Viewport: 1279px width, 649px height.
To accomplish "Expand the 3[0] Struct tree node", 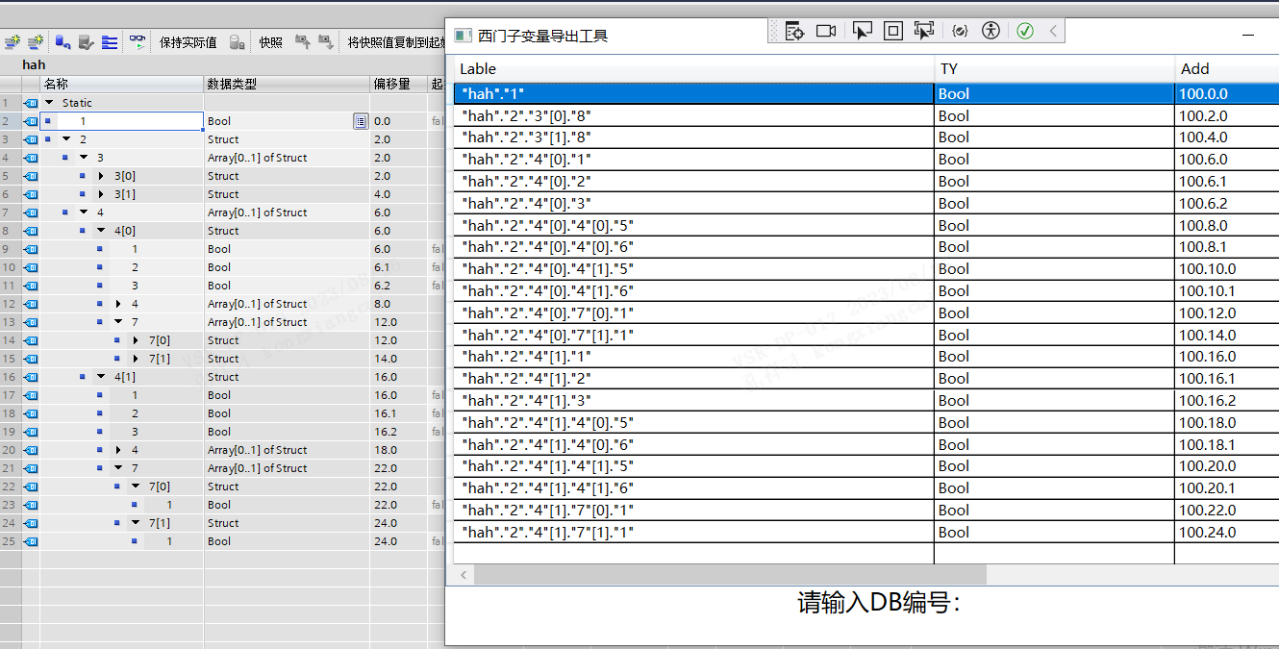I will [102, 176].
